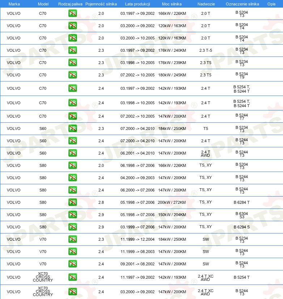This screenshot has width=283, height=299.
Task: Click petrol fuel icon in C70 166kW/226KM row
Action: [x=72, y=13]
